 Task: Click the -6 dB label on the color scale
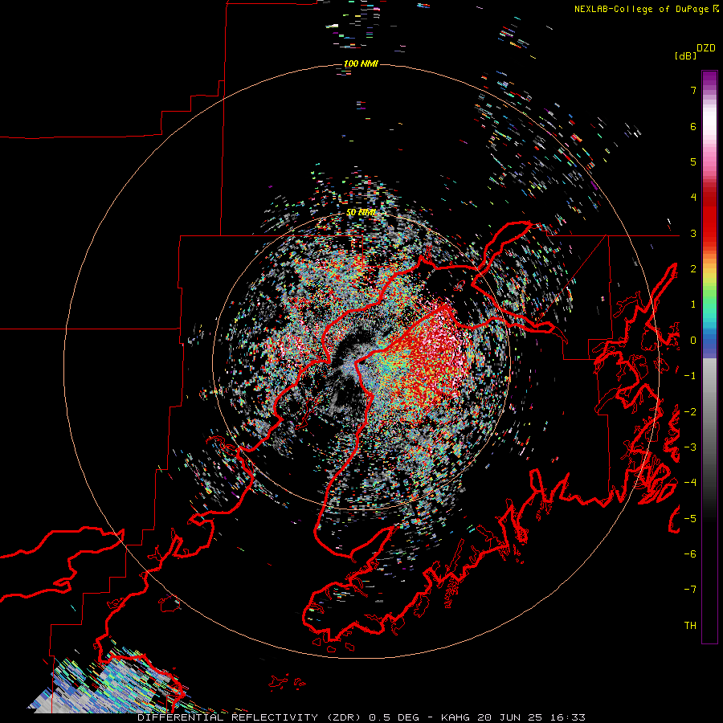690,554
